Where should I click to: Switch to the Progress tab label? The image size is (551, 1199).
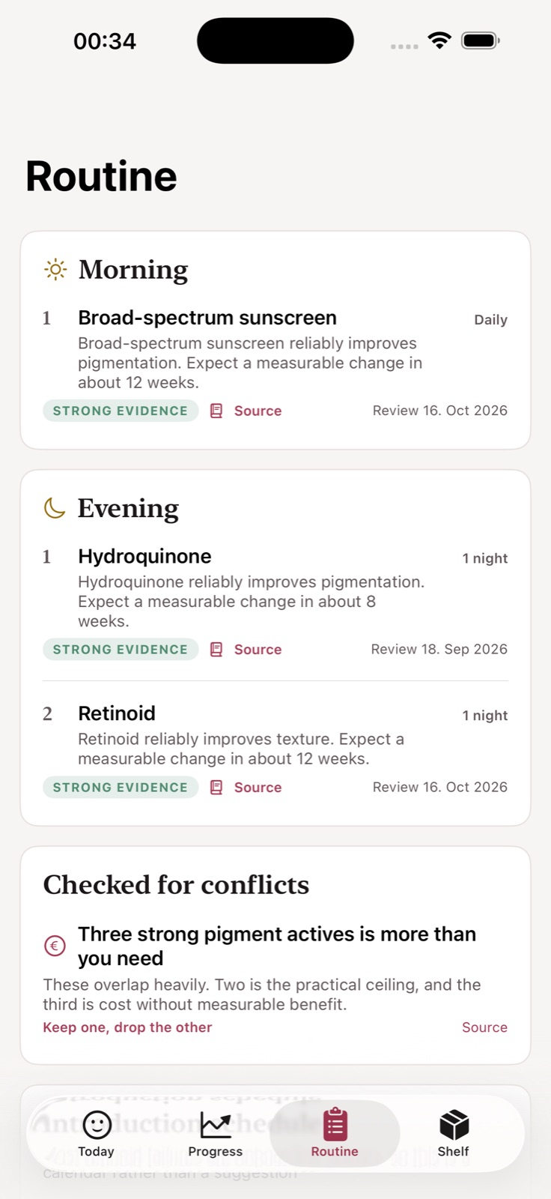pyautogui.click(x=216, y=1152)
